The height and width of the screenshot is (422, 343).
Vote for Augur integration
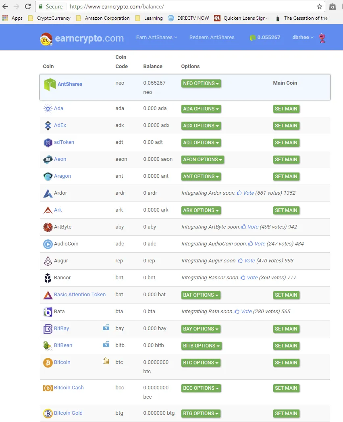(246, 260)
